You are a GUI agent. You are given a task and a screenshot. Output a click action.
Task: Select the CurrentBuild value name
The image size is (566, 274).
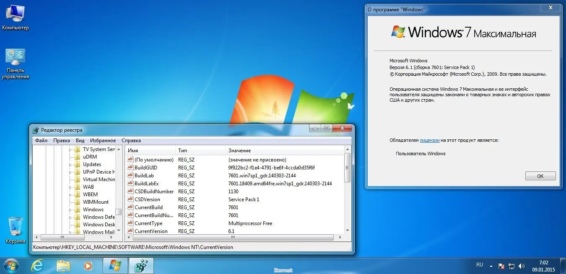tap(148, 207)
